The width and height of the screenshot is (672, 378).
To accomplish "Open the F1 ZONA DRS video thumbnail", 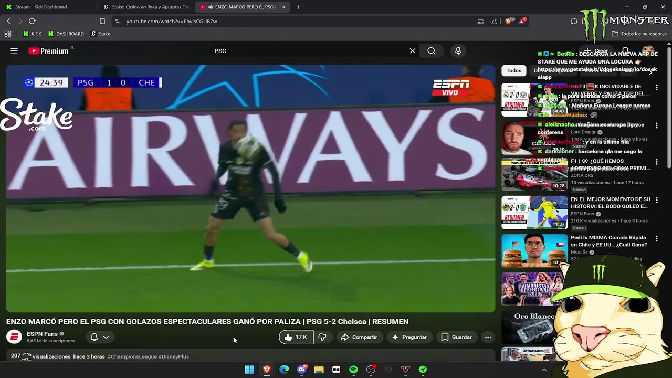I will pos(534,174).
